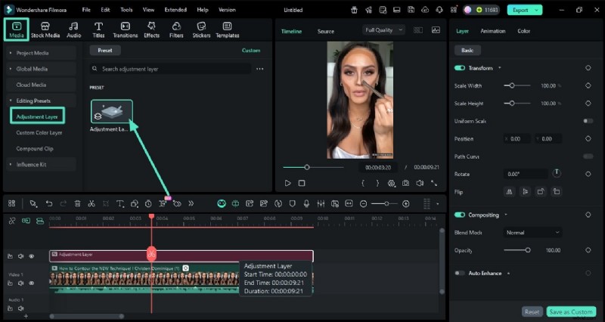This screenshot has width=605, height=322.
Task: Click the zoom out minus icon on timeline
Action: [363, 204]
